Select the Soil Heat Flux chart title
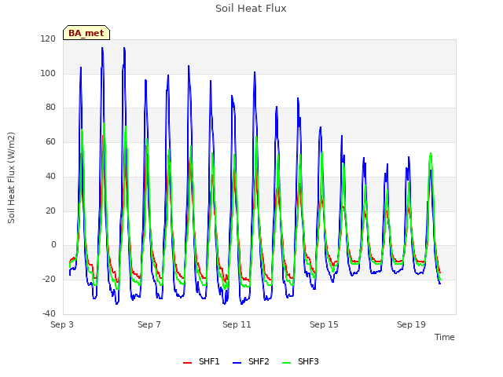The image size is (503, 377). (x=251, y=9)
